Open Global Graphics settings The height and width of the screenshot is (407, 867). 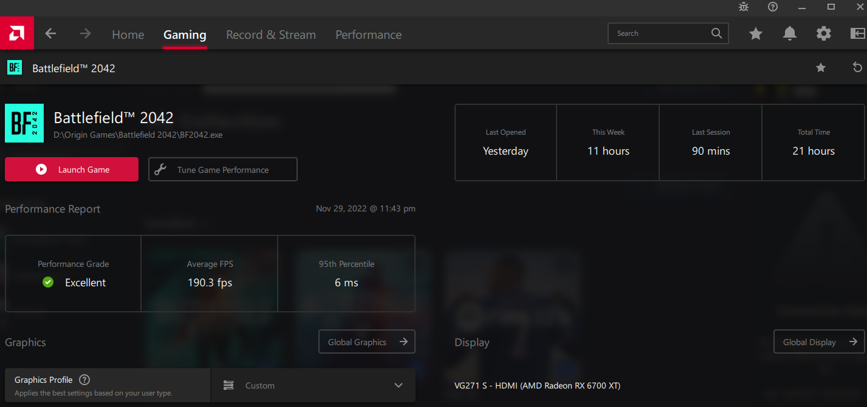367,342
